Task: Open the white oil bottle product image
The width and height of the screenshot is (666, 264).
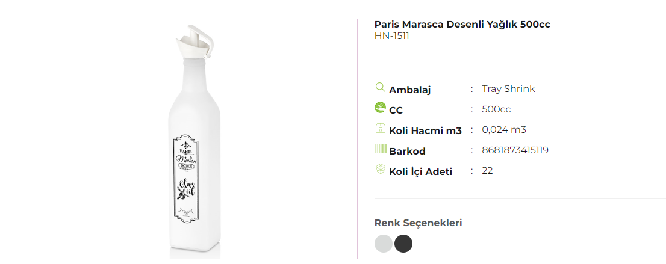Action: [195, 139]
